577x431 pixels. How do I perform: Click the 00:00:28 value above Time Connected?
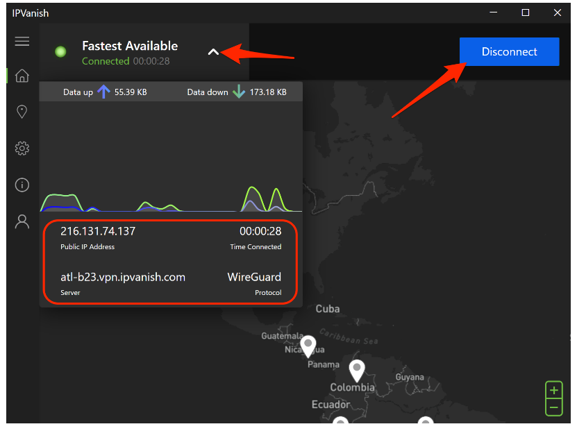click(x=260, y=231)
